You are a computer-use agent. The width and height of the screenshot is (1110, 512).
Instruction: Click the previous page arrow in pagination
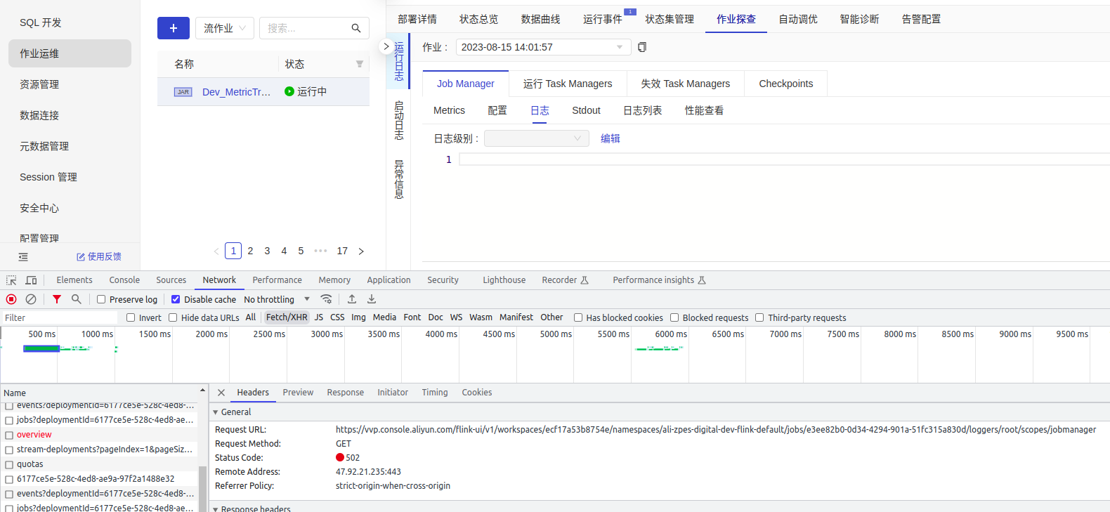click(x=216, y=251)
